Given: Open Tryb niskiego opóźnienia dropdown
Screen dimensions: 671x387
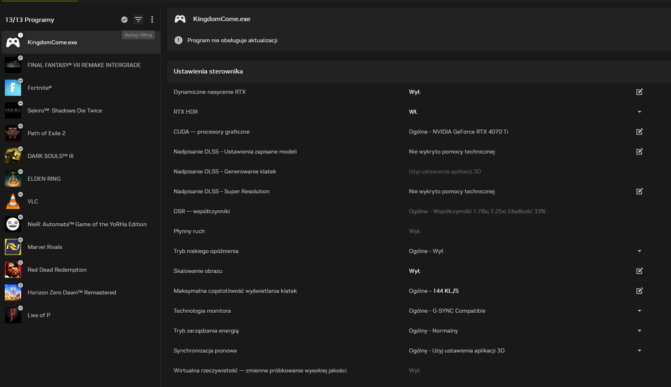Looking at the screenshot, I should 639,251.
